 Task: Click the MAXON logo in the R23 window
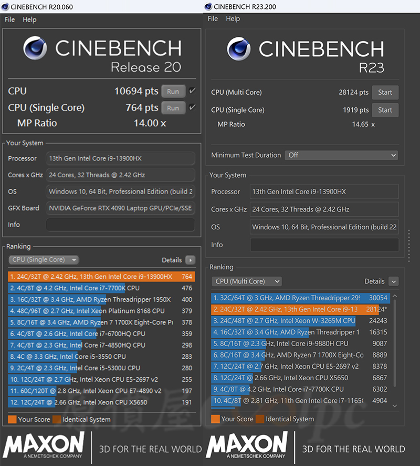[247, 444]
